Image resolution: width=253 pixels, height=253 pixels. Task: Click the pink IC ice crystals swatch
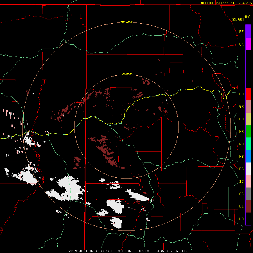point(248,181)
